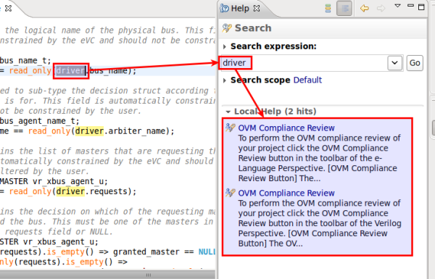Expand the Search scope section

point(225,80)
